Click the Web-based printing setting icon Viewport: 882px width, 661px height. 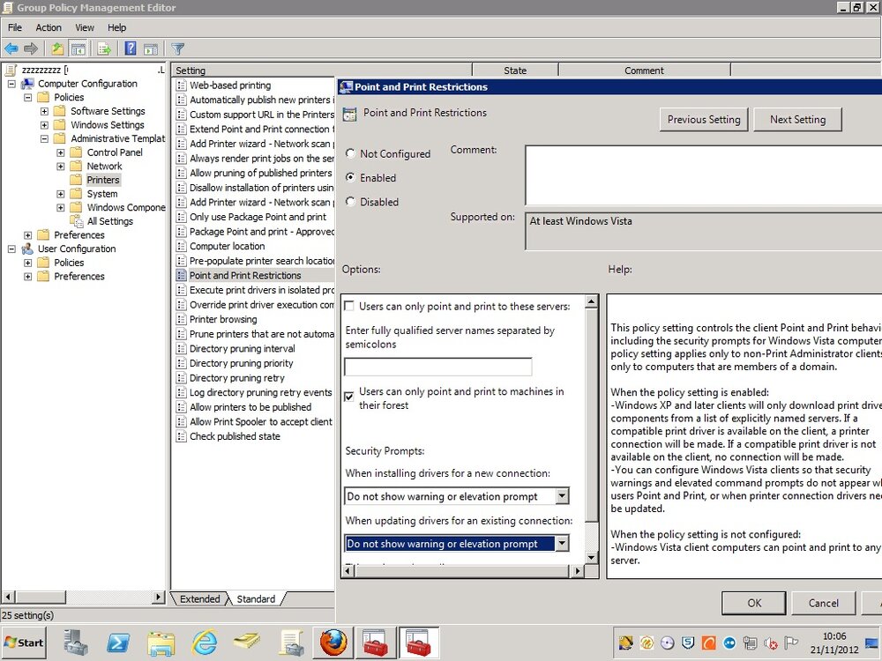(181, 85)
